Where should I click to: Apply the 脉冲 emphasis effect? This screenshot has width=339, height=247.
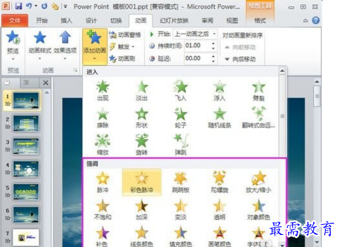(103, 182)
